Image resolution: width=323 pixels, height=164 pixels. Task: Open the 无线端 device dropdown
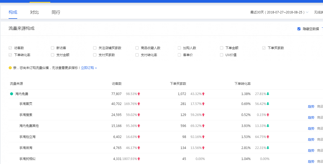318,12
